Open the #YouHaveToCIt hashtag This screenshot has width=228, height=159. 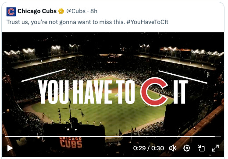[x=147, y=22]
